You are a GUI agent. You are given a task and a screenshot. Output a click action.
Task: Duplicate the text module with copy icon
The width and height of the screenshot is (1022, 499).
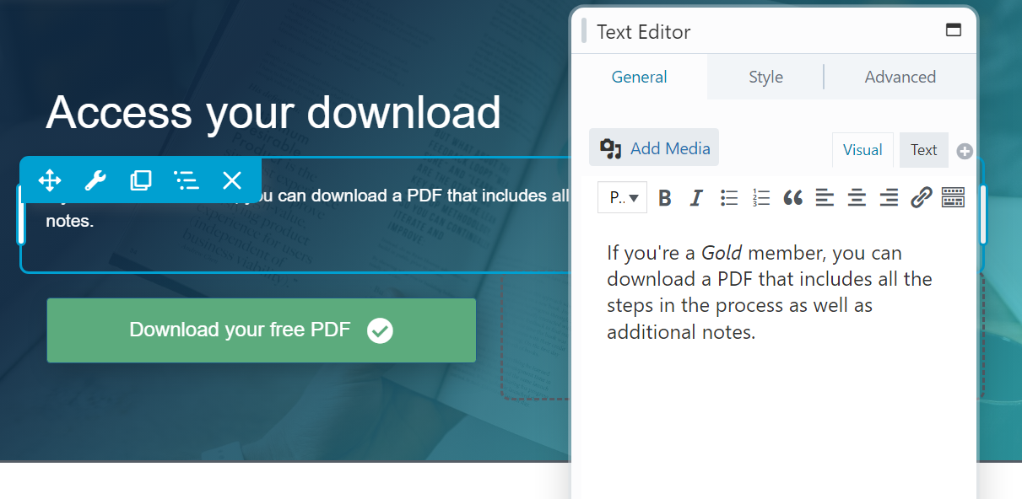point(141,180)
